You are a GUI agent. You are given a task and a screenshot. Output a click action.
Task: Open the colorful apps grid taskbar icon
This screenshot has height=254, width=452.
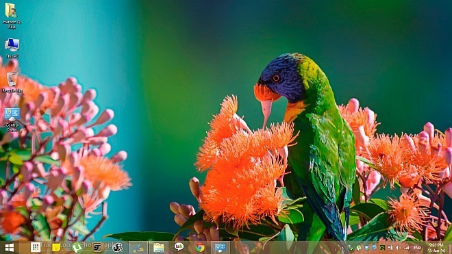pos(36,247)
